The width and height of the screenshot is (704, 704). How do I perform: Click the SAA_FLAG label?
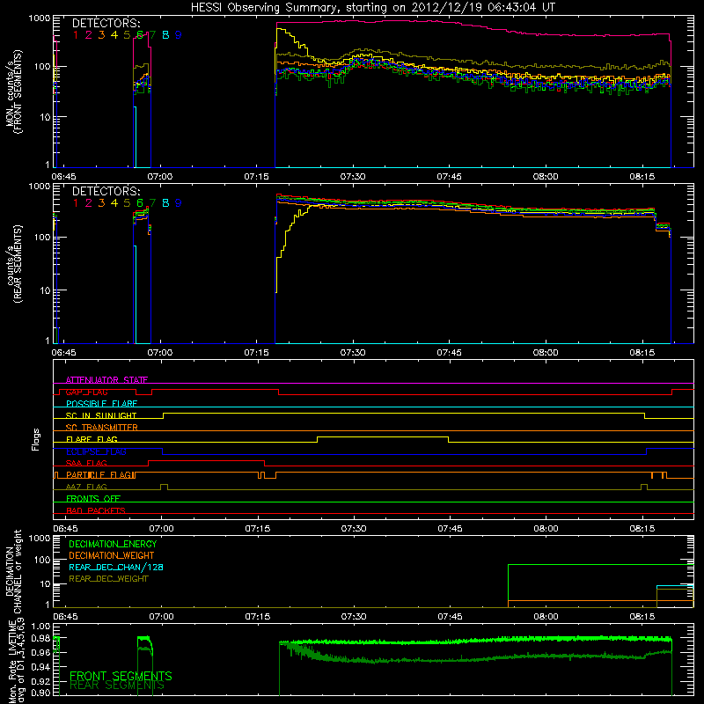(x=86, y=463)
